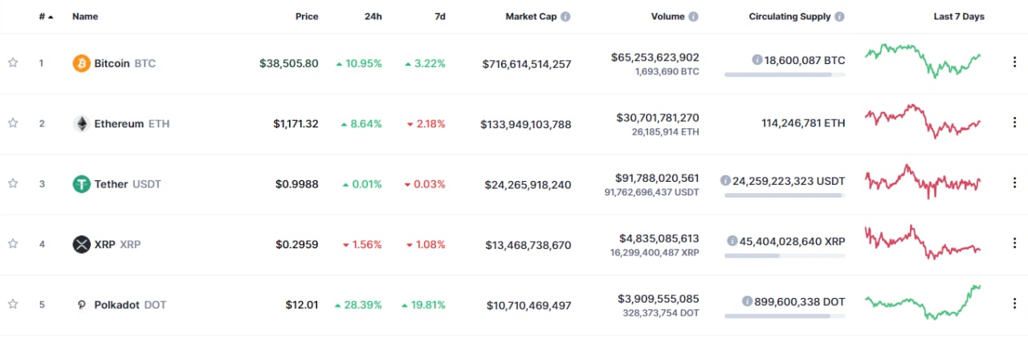Sort table by 24h column header

tap(372, 16)
